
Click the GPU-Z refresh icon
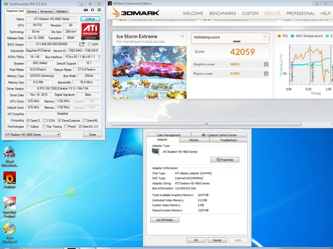click(x=92, y=10)
